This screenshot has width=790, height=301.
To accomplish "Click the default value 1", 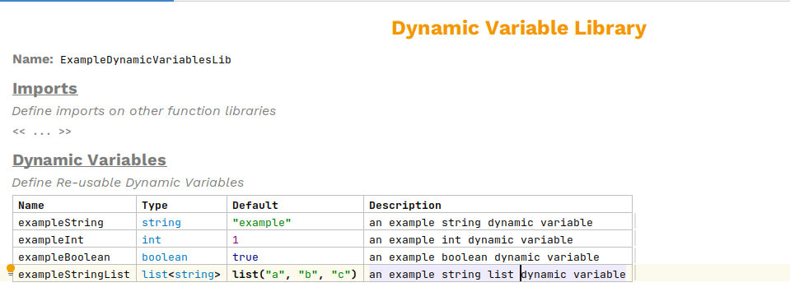I will coord(236,239).
